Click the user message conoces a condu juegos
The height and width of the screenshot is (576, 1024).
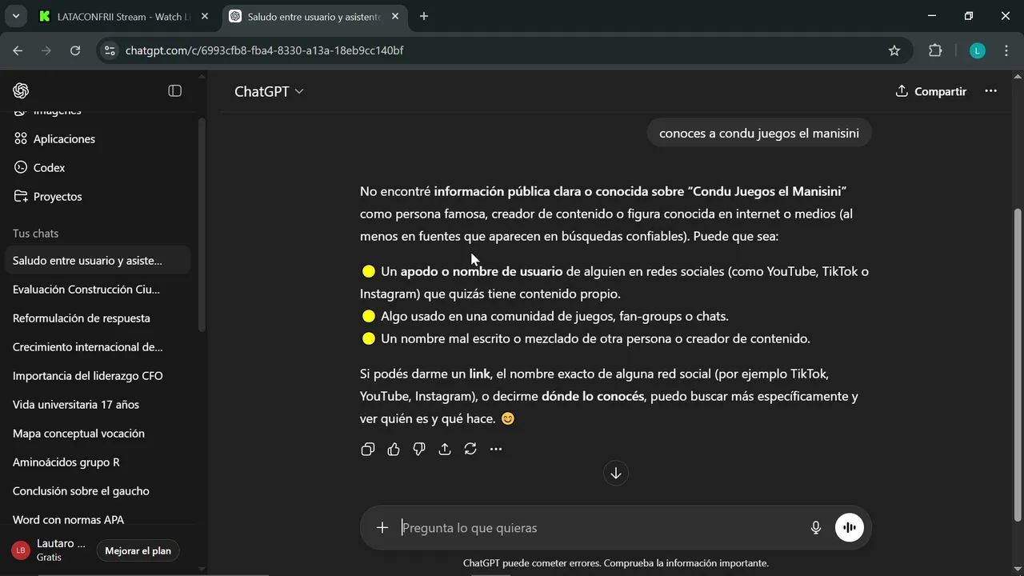pos(759,133)
